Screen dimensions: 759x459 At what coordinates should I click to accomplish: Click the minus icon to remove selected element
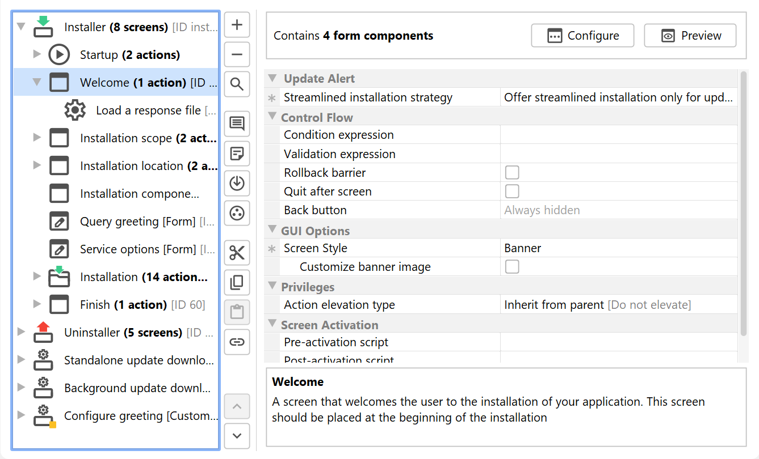click(237, 55)
